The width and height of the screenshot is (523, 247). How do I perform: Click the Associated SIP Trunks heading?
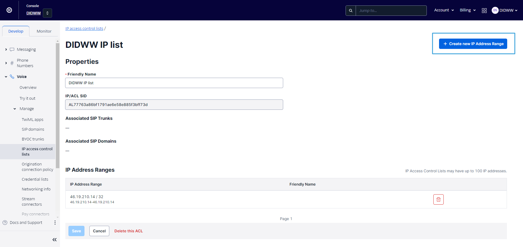(89, 118)
